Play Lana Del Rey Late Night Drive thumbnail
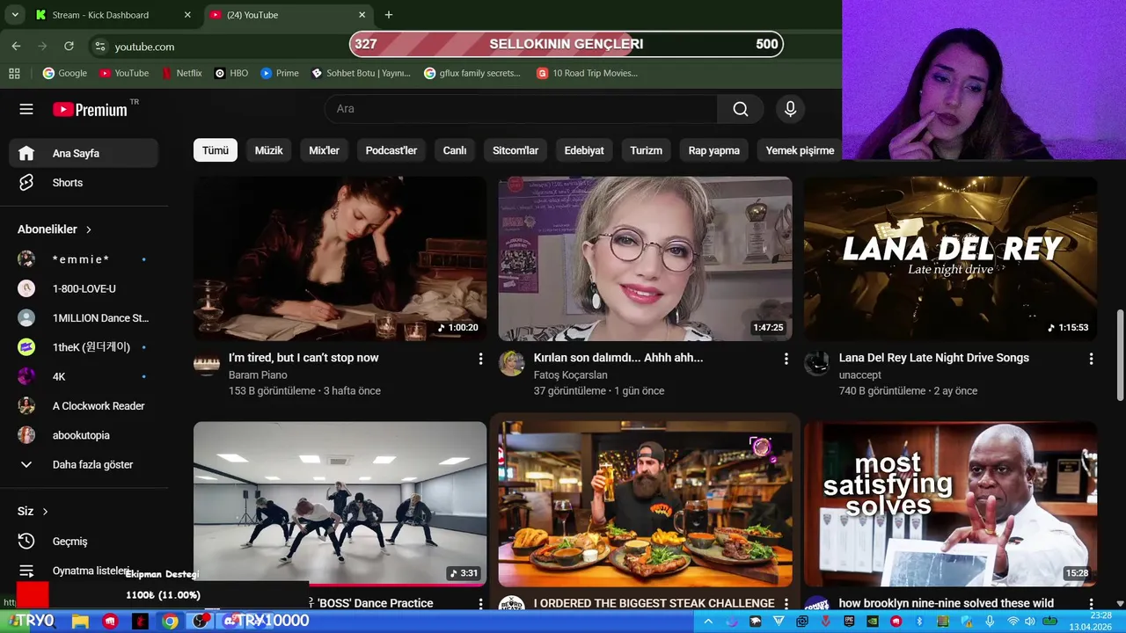This screenshot has width=1126, height=633. (950, 258)
